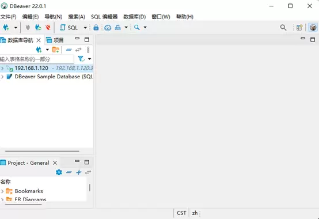
Task: Open the 文件(F) menu
Action: pos(8,17)
